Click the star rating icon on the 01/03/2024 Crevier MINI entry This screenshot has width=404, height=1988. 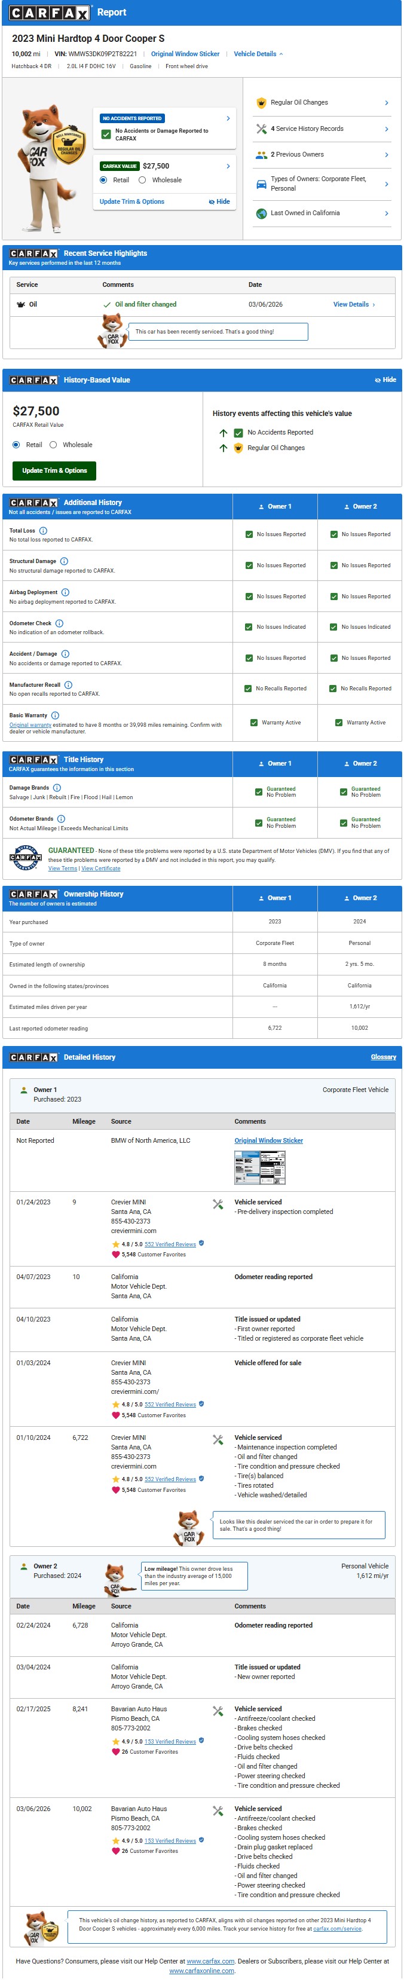[x=116, y=1405]
